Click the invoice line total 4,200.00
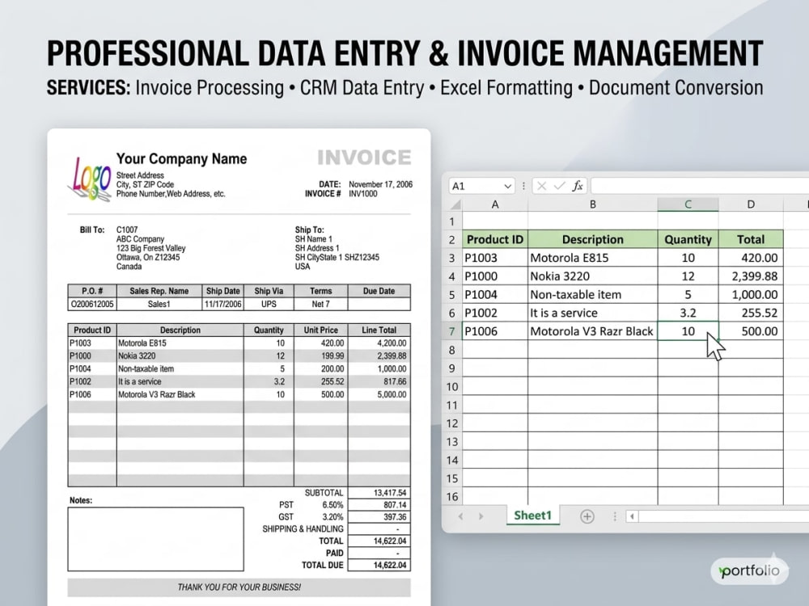This screenshot has width=809, height=606. pos(392,343)
